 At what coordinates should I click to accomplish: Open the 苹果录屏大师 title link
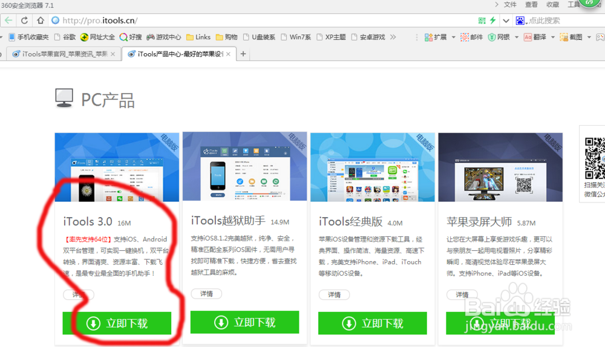tap(479, 222)
